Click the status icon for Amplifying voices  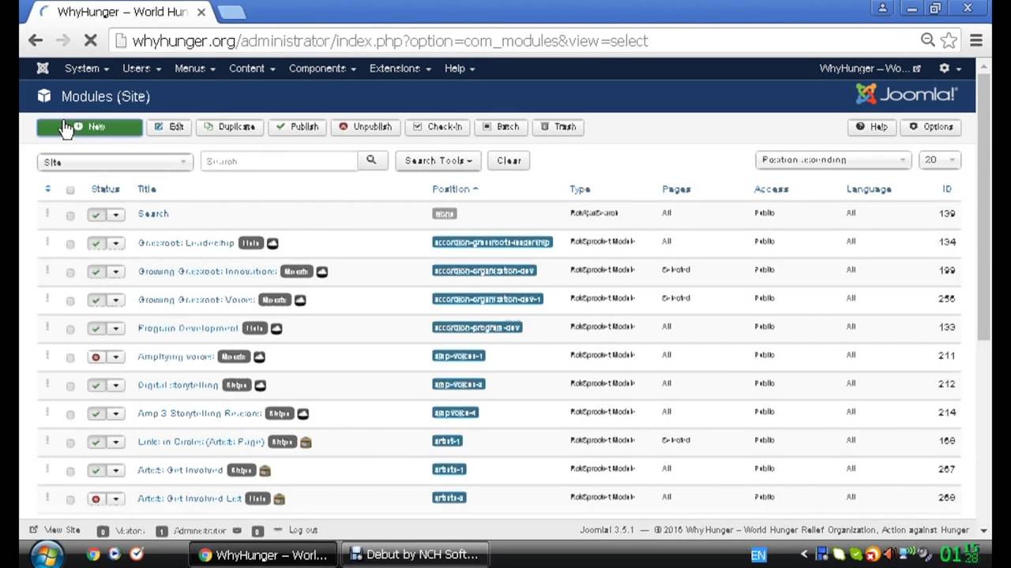(x=96, y=357)
